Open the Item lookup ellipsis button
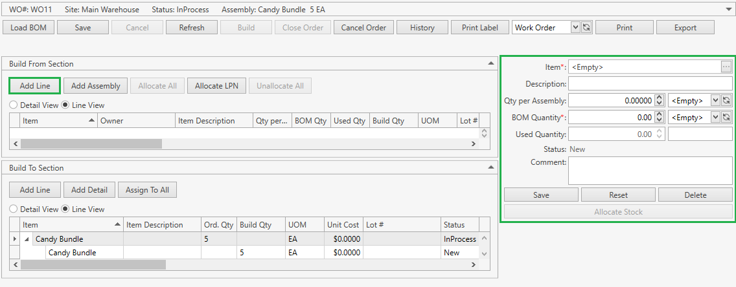The height and width of the screenshot is (287, 736). [x=726, y=67]
